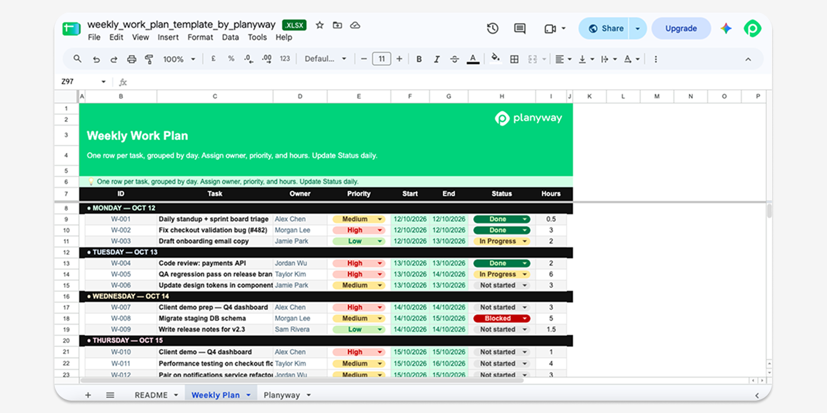The image size is (827, 413).
Task: Open the toolbar more options menu
Action: coord(656,59)
